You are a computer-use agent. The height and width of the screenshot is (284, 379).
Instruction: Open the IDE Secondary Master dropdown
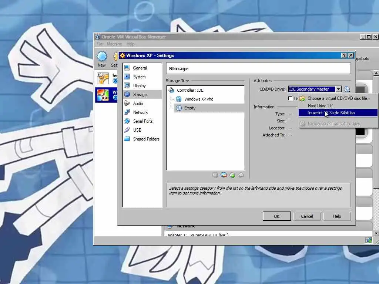[x=338, y=89]
